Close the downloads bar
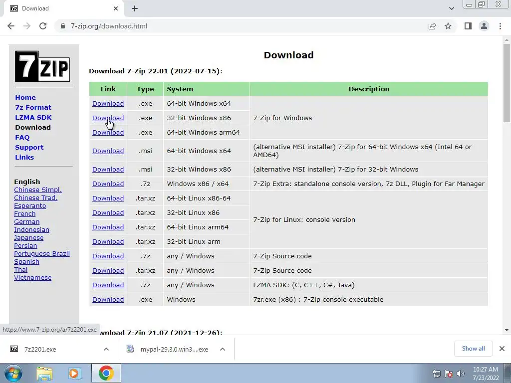The height and width of the screenshot is (383, 511). coord(502,349)
